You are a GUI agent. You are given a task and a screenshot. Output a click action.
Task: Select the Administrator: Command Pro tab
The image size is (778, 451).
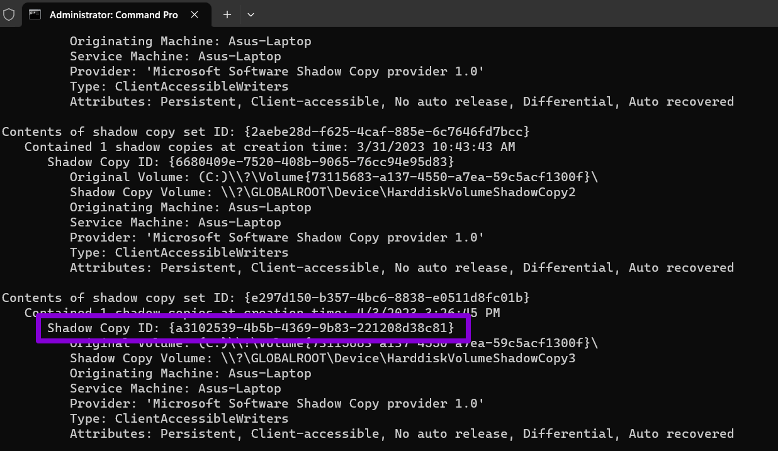point(113,14)
